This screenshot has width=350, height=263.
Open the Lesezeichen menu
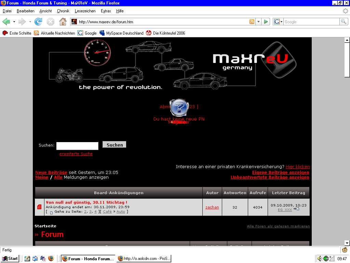[85, 11]
